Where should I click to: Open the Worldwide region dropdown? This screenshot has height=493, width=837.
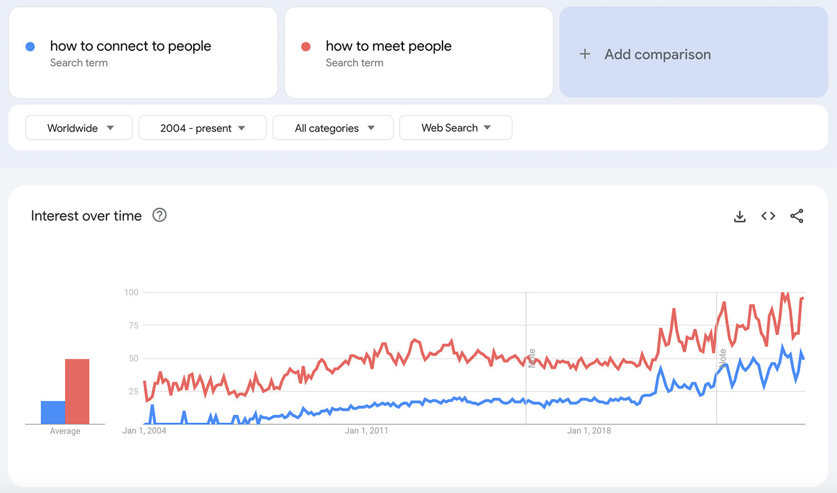click(79, 128)
